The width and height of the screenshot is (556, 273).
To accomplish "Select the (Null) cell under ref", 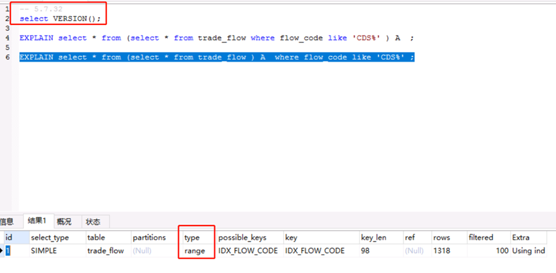I will 418,251.
